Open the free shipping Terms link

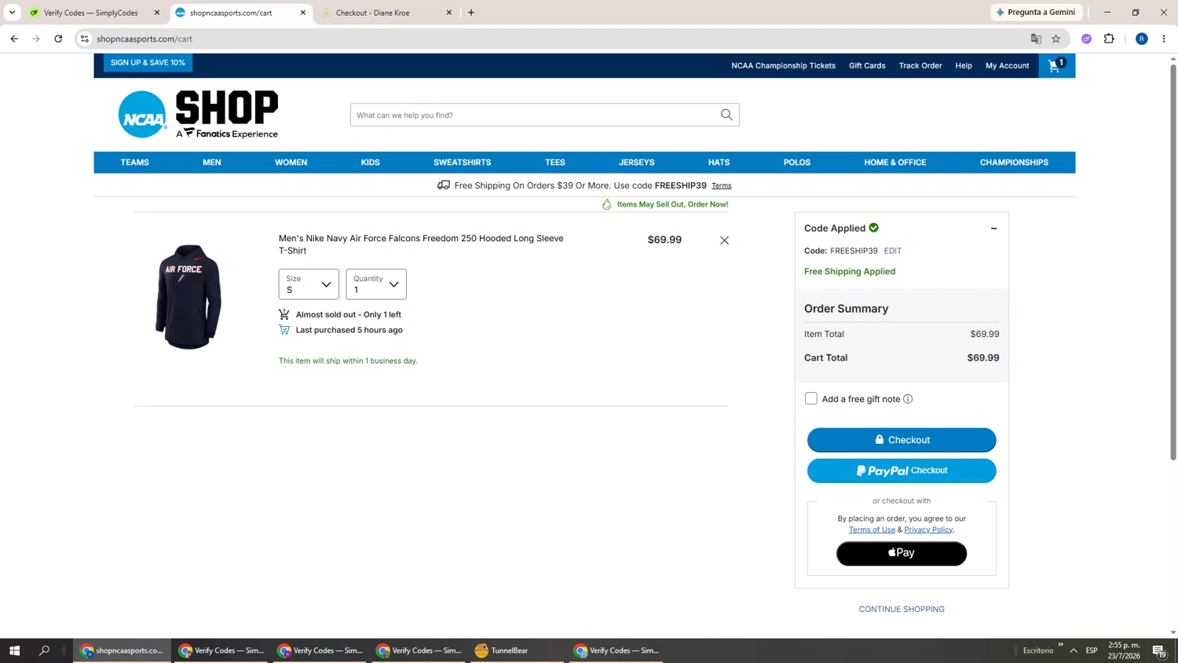click(x=722, y=186)
